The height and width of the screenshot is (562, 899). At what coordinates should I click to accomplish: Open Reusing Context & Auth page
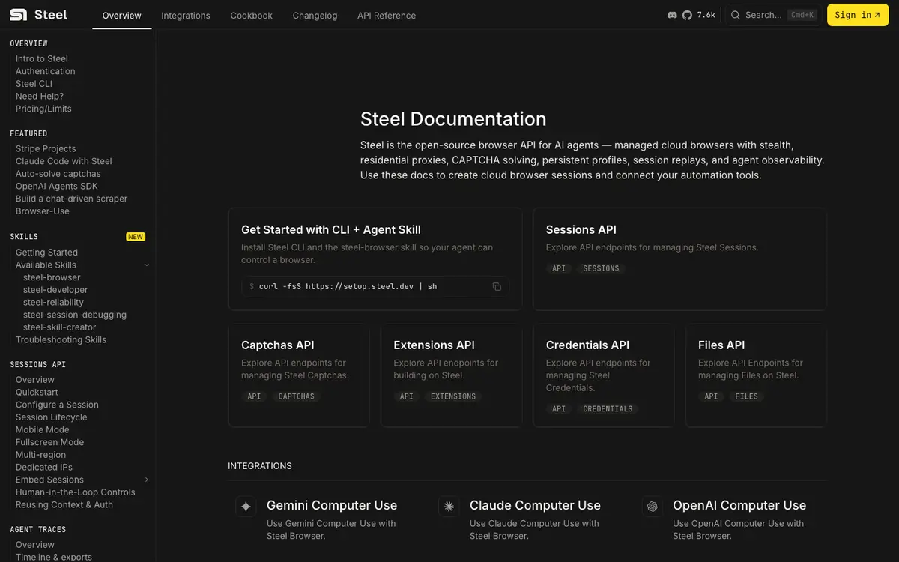[64, 505]
